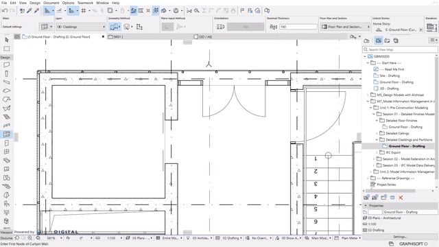Toggle the highlighted icon right of Suspend Groups
Viewport: 439px width, 247px height.
156,11
